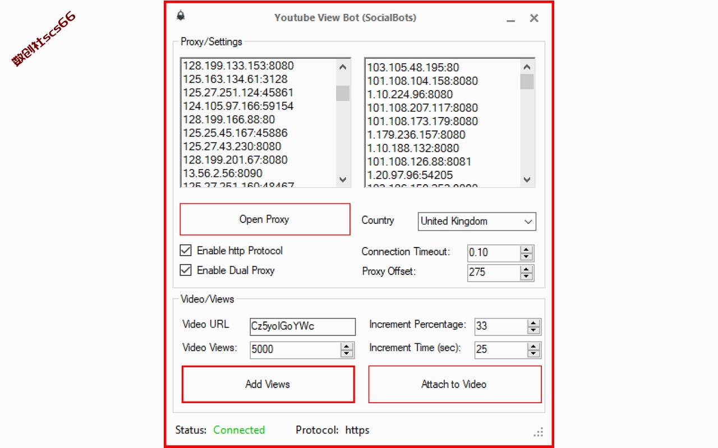Viewport: 718px width, 448px height.
Task: Select proxy 13.56.2.56:8090
Action: 223,173
